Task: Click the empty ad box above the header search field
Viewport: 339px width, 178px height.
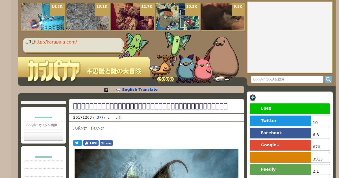Action: coord(290,37)
